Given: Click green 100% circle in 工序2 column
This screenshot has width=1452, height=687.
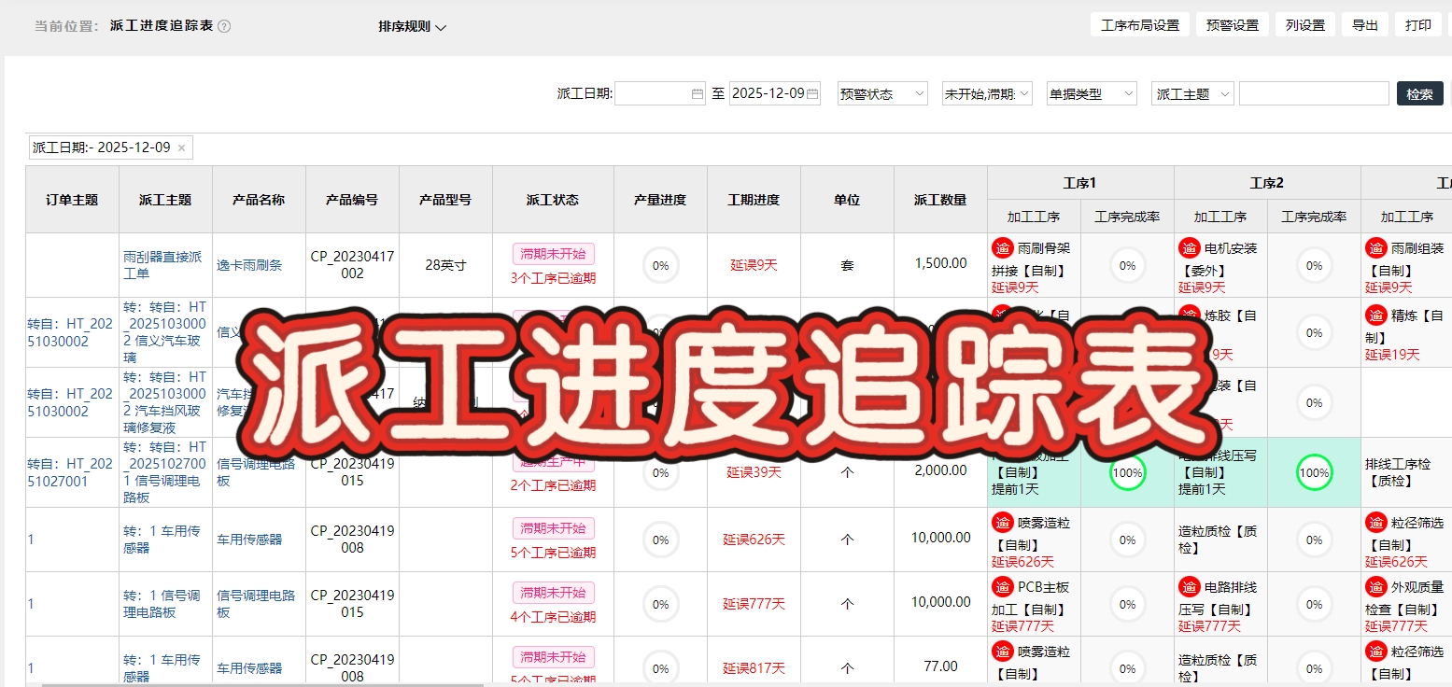Looking at the screenshot, I should pyautogui.click(x=1314, y=472).
